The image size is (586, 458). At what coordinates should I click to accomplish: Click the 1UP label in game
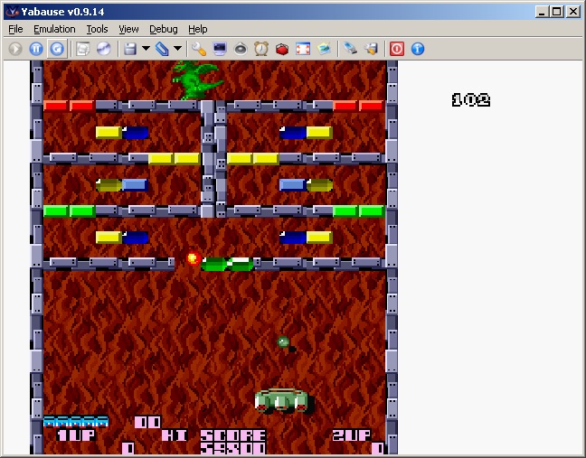[76, 435]
